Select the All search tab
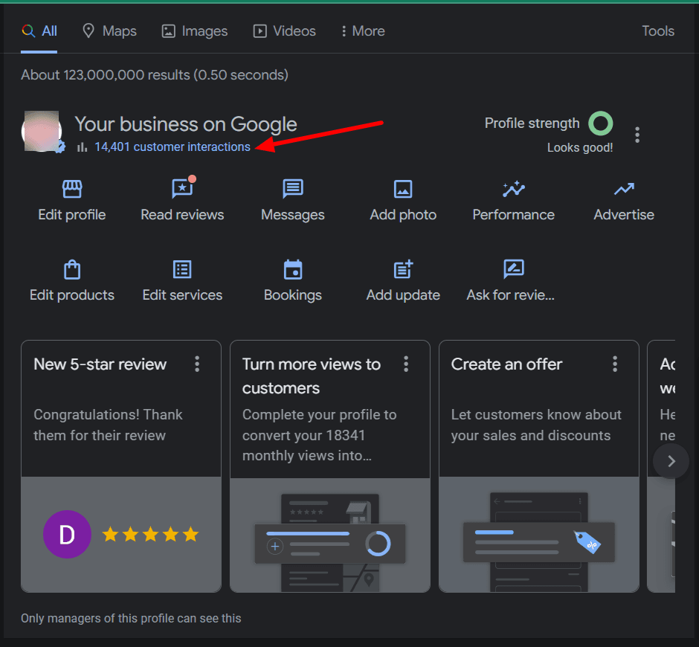 [x=39, y=30]
